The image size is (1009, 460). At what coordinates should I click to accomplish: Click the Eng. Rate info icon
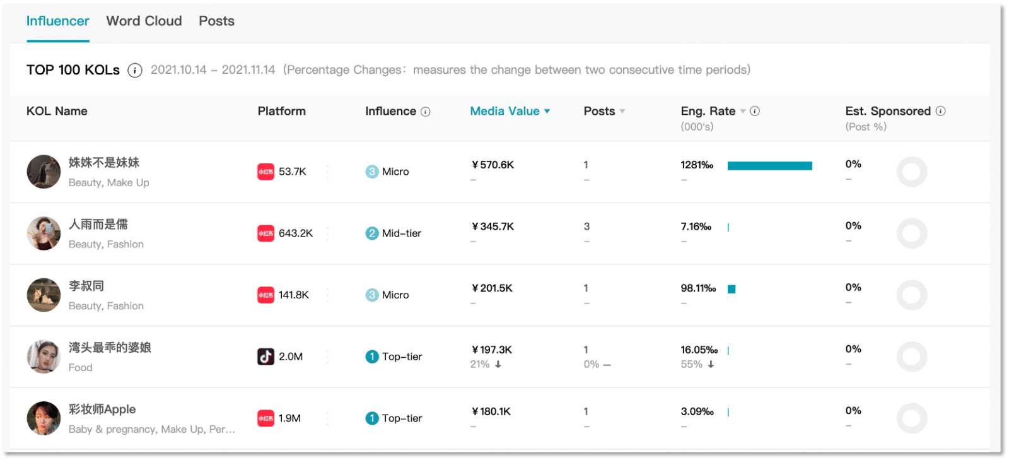pyautogui.click(x=755, y=111)
